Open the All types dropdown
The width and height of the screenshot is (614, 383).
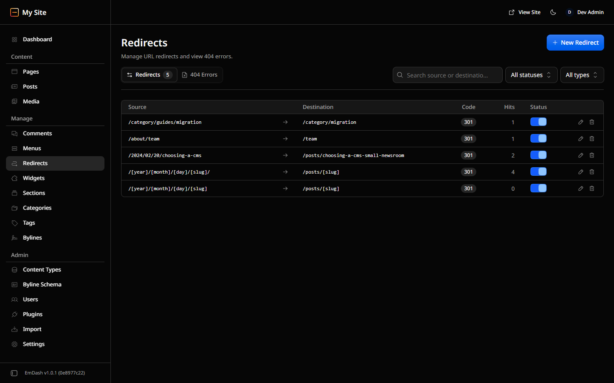pos(582,75)
